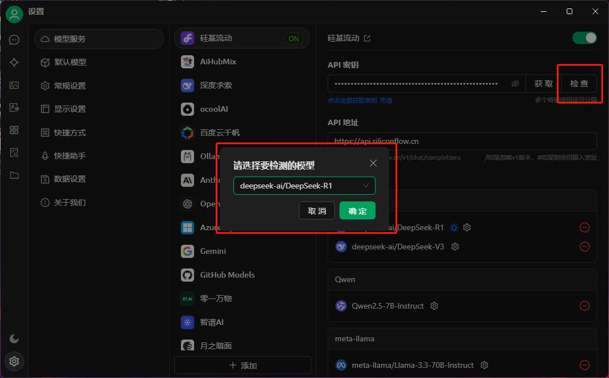Select the 零一万物 provider
The height and width of the screenshot is (378, 609).
pos(242,299)
